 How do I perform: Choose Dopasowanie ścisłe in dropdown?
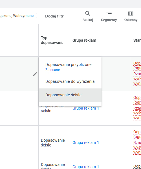pyautogui.click(x=70, y=95)
